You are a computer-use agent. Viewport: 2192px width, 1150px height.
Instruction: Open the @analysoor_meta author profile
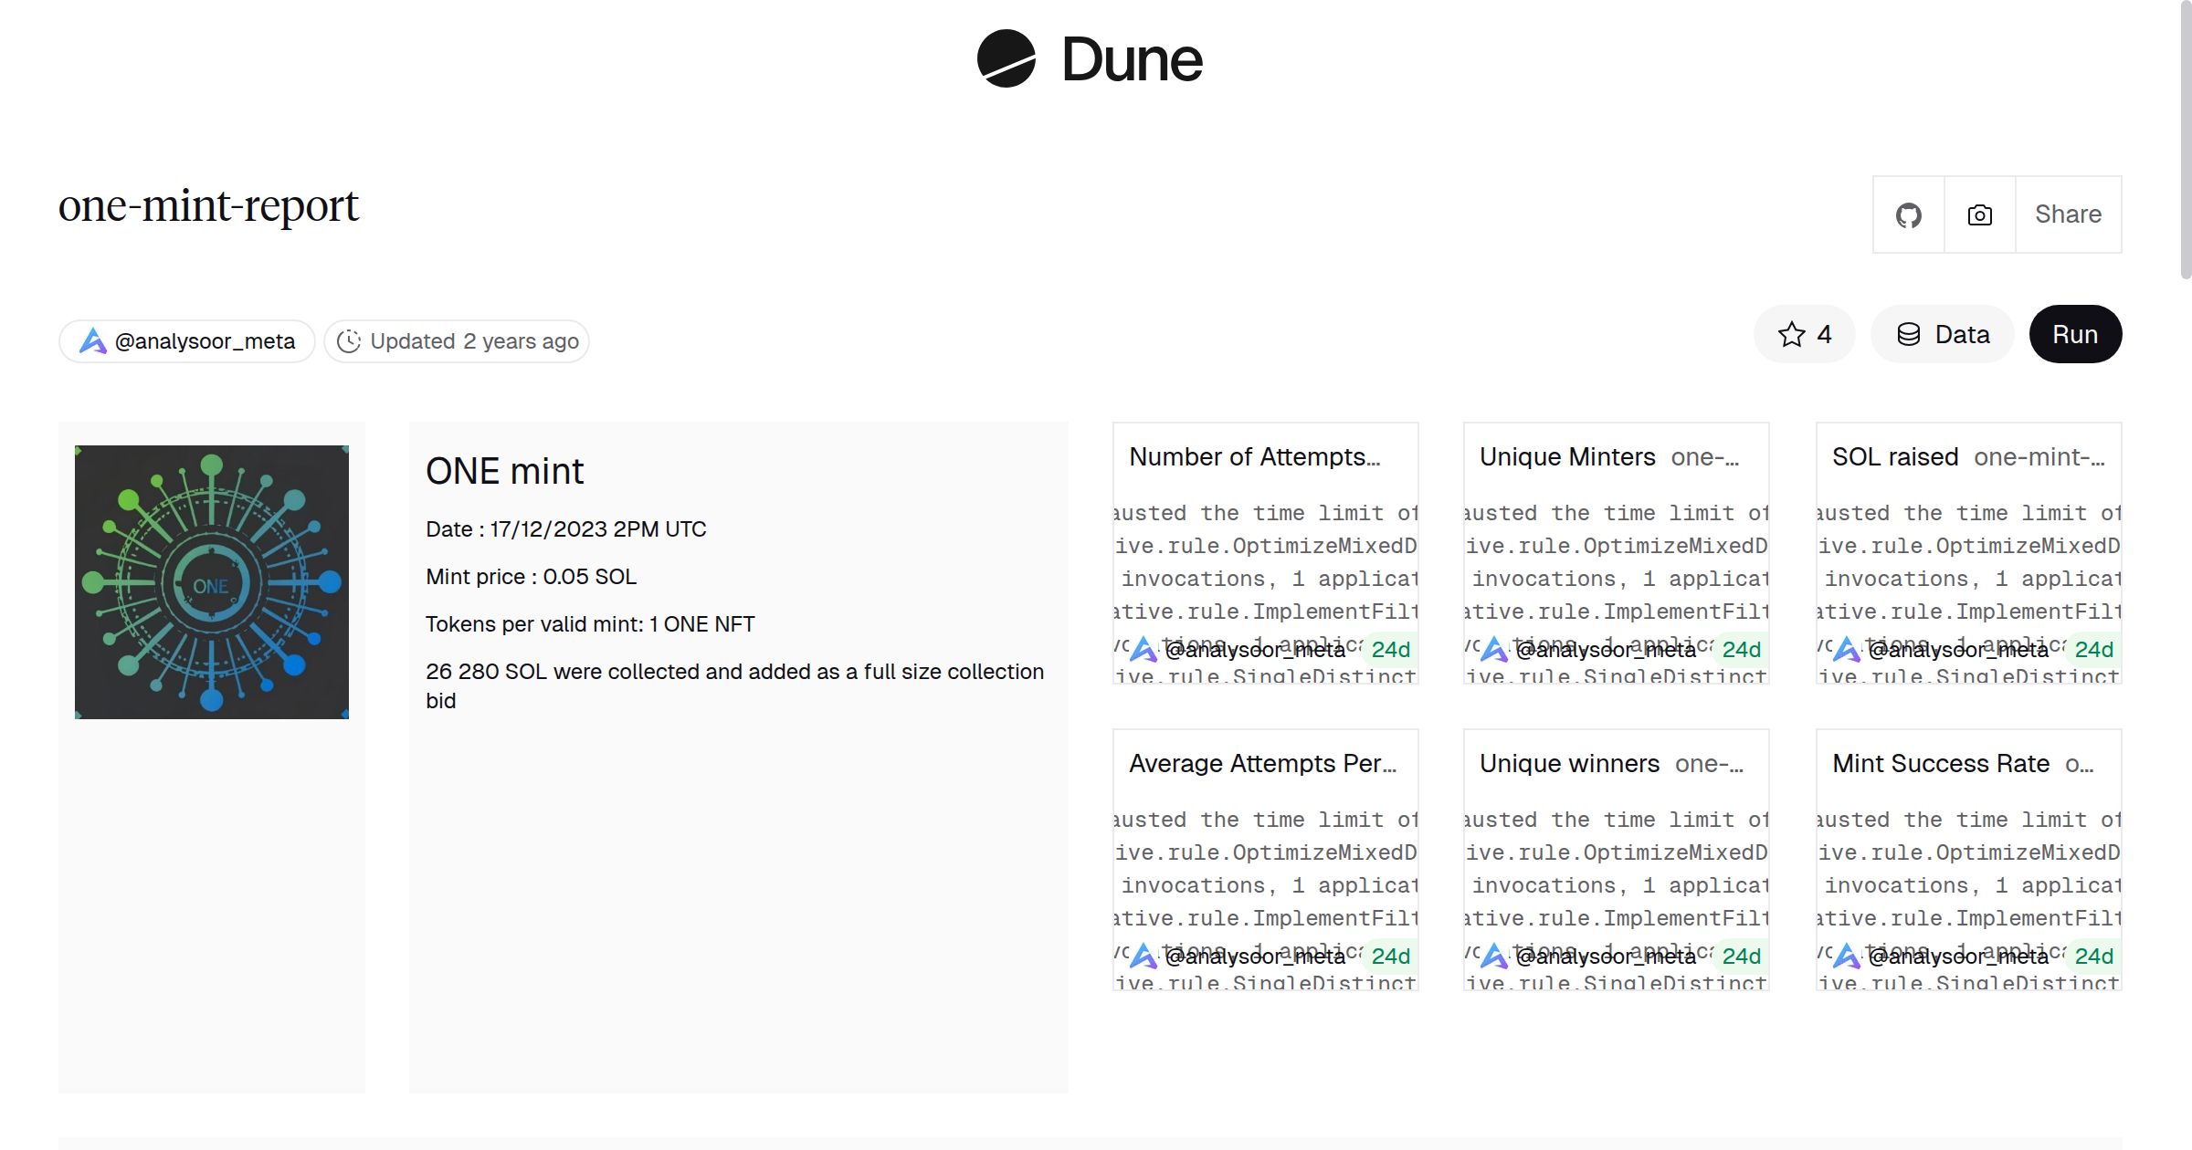[x=187, y=341]
